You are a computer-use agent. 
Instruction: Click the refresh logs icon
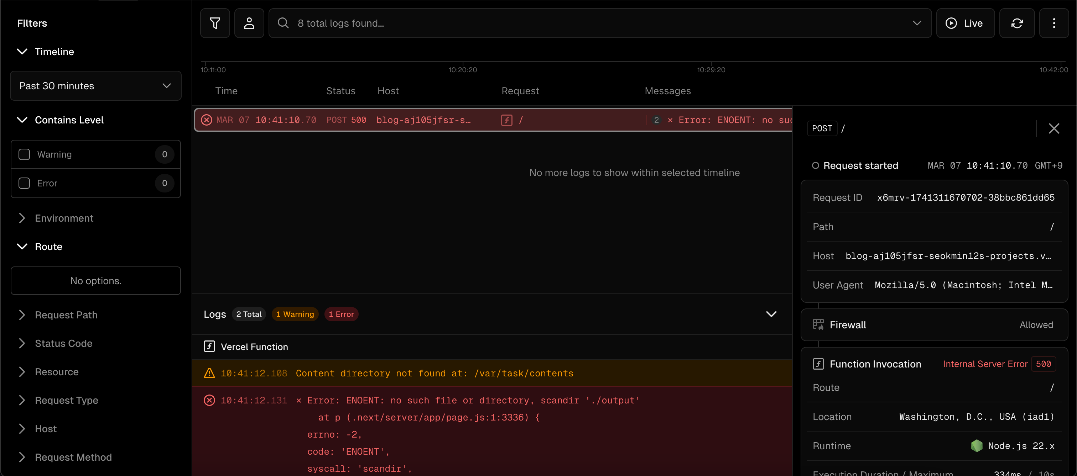[1017, 23]
